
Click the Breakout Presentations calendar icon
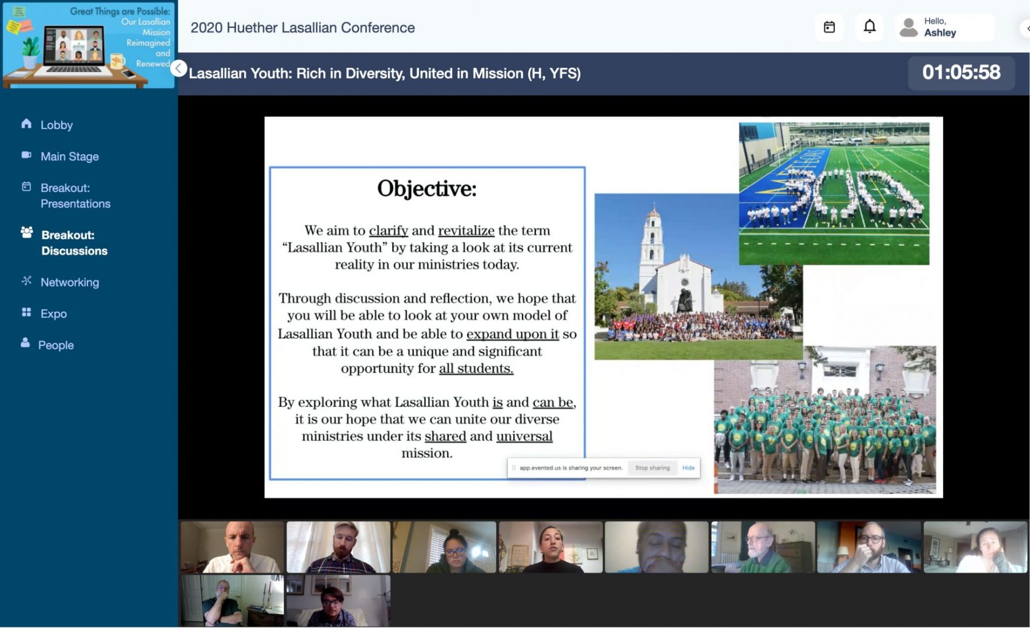click(x=26, y=187)
